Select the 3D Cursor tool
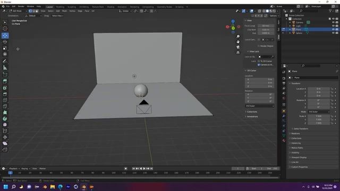The width and height of the screenshot is (340, 191). tap(5, 29)
